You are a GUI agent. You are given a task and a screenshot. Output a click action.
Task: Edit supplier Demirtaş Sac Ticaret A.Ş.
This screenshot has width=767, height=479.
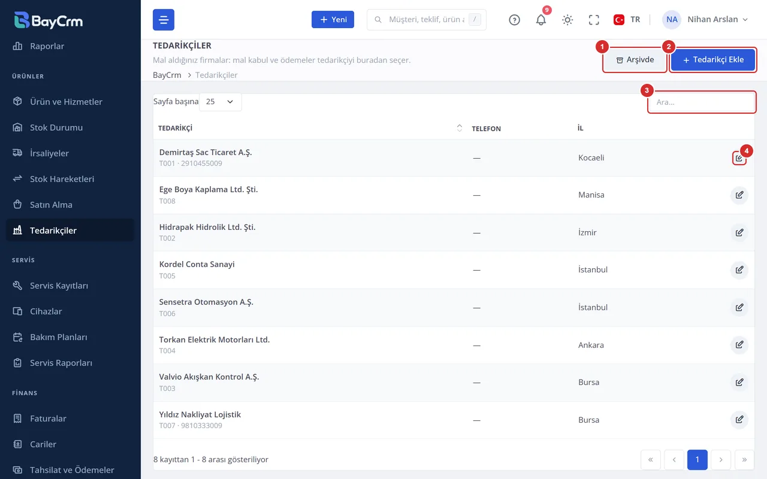[x=739, y=158]
